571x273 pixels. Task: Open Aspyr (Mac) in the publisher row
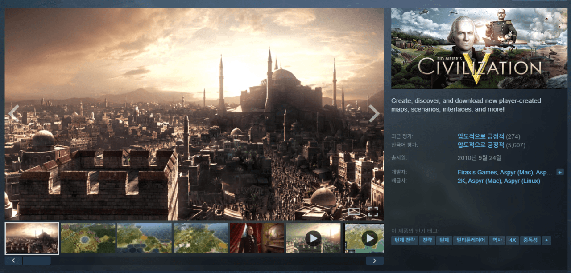coord(484,181)
